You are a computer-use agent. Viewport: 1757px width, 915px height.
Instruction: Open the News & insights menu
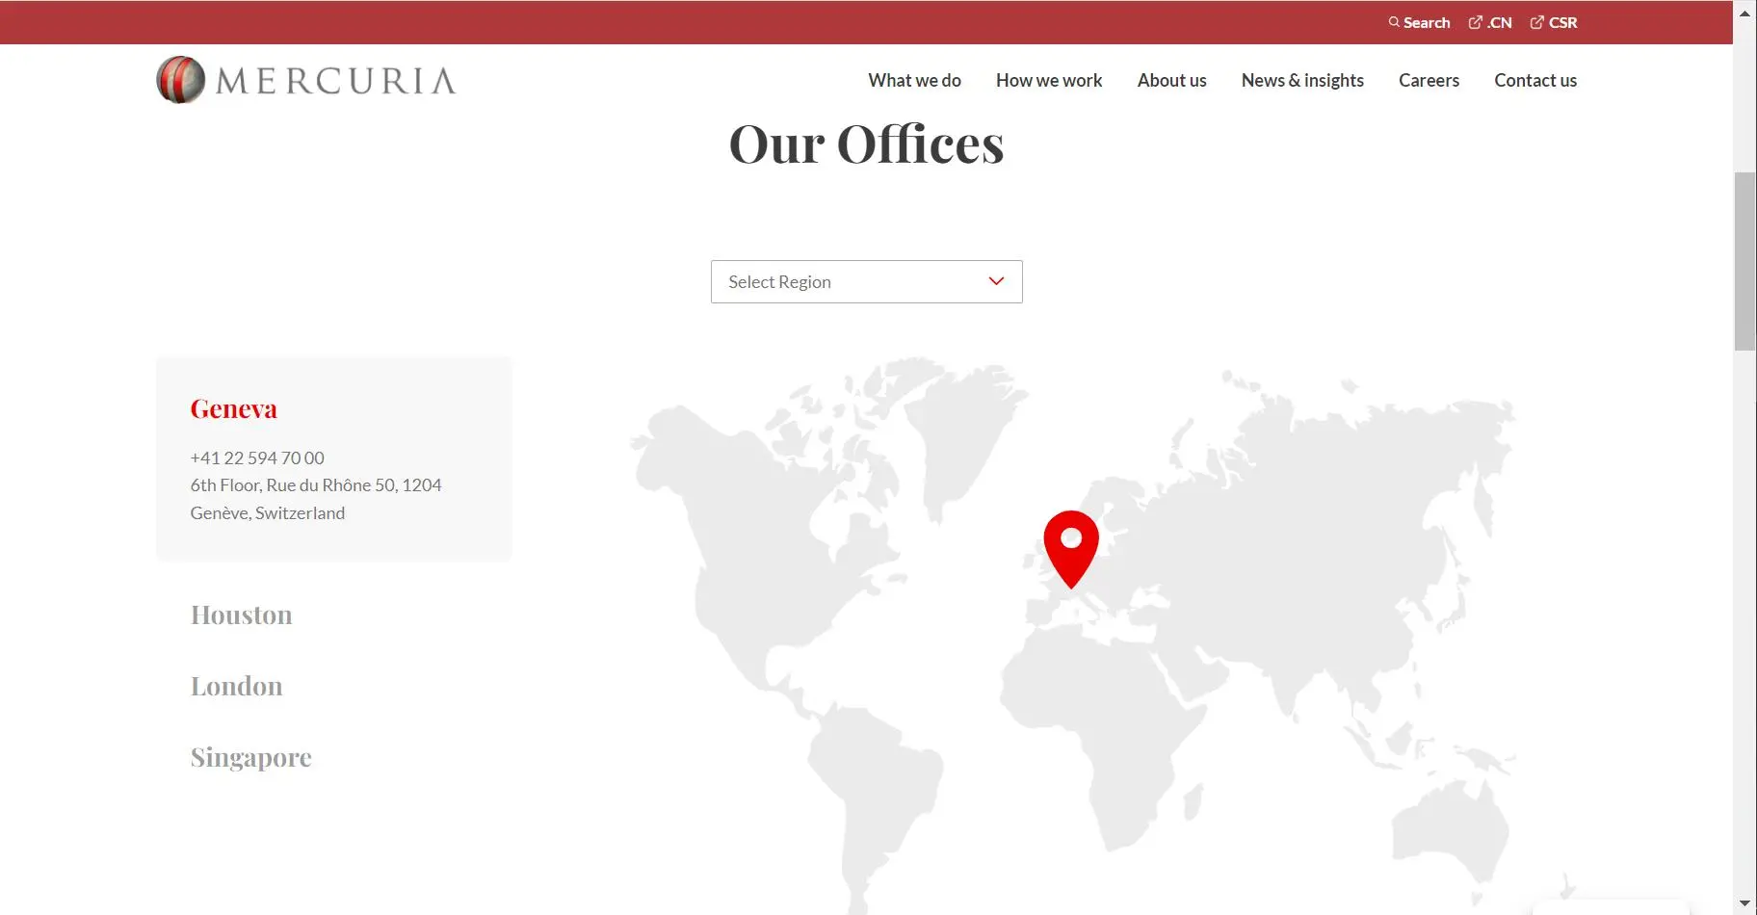pos(1302,80)
